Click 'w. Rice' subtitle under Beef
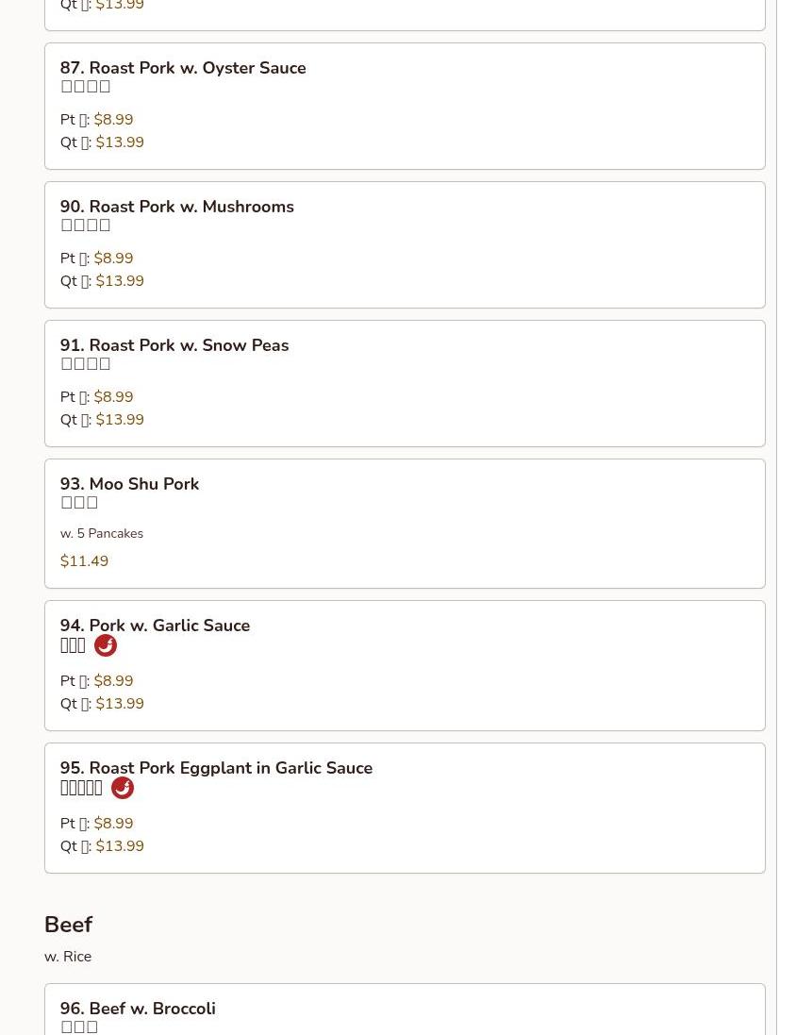Viewport: 796px width, 1035px height. point(68,958)
